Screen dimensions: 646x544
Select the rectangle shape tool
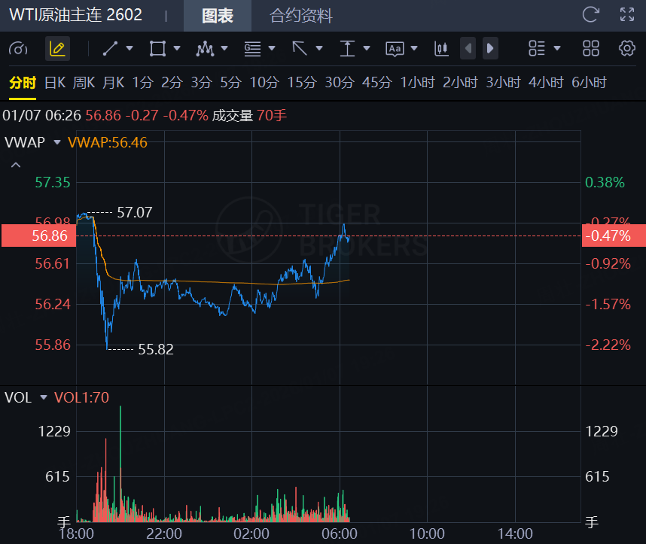click(157, 49)
